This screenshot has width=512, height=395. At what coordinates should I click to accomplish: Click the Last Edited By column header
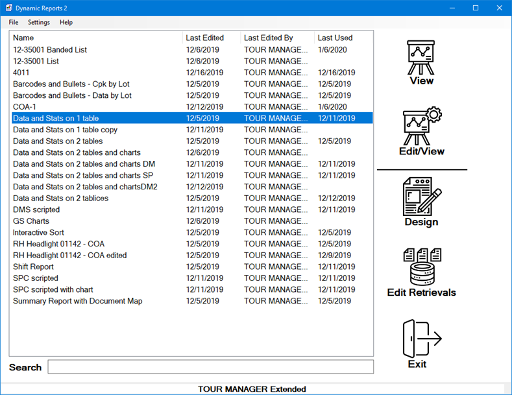click(277, 38)
